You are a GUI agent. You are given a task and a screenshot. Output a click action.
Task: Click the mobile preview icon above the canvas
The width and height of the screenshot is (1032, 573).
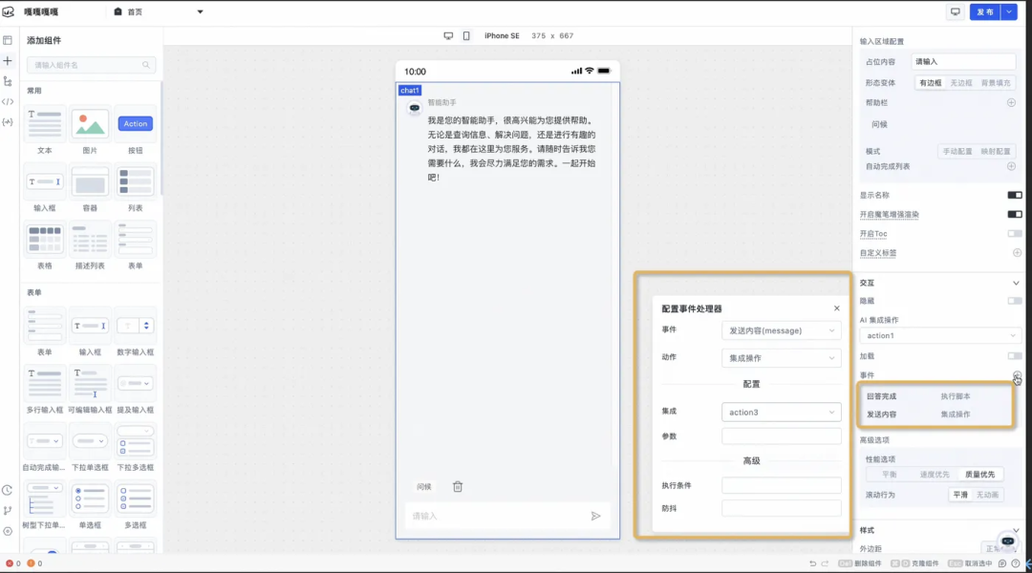point(465,34)
